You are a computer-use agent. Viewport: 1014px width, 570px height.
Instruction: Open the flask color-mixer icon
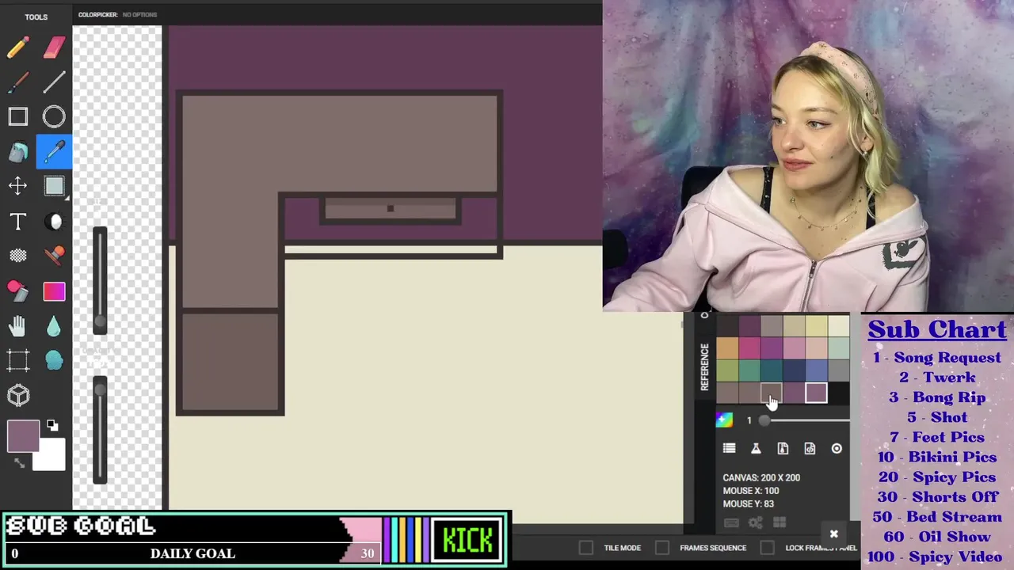click(x=756, y=448)
